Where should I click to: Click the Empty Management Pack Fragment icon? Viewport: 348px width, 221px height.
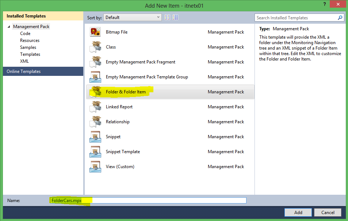(95, 62)
